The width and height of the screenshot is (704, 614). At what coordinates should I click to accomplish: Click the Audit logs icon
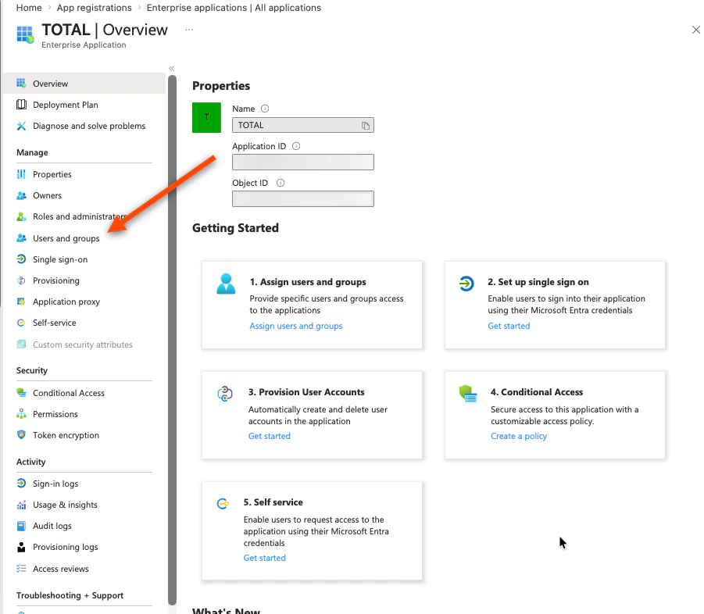pos(21,526)
